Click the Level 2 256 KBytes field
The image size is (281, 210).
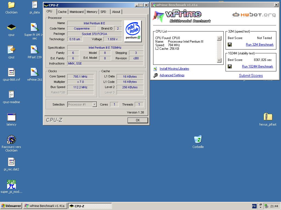pyautogui.click(x=130, y=87)
